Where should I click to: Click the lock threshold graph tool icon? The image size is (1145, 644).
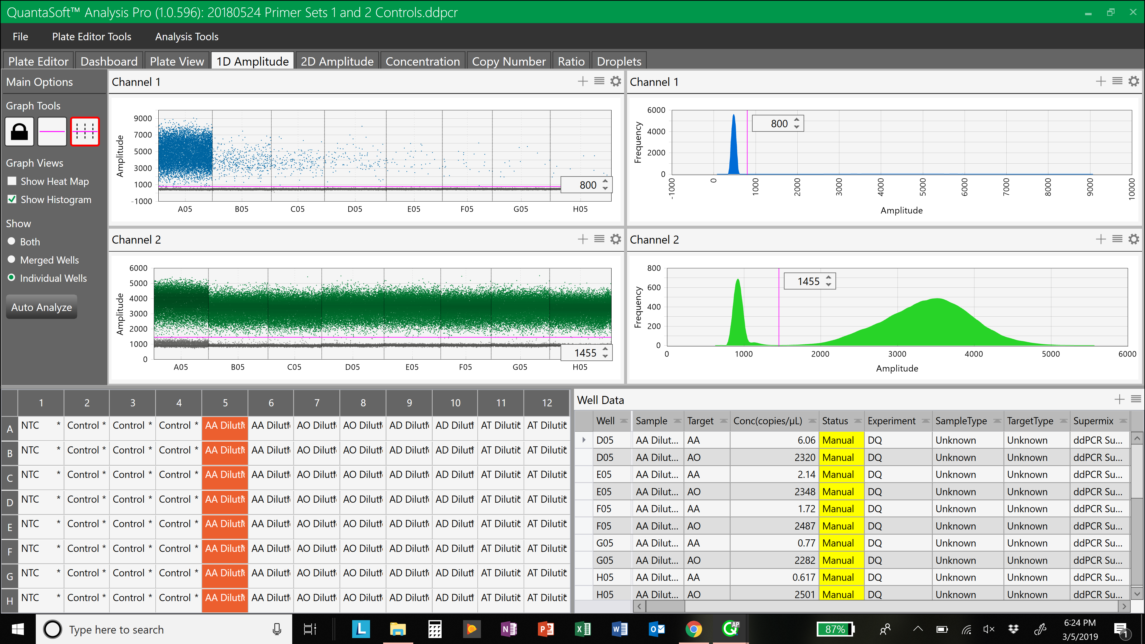click(19, 131)
